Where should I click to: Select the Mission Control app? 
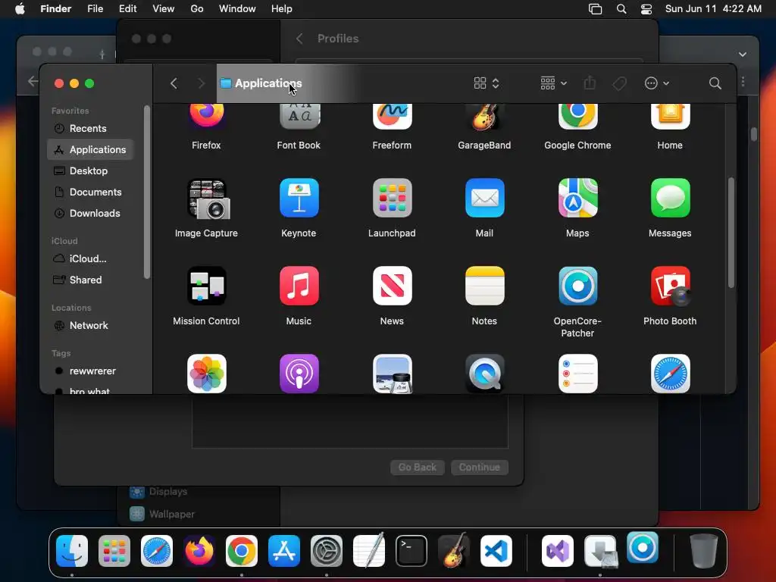[x=206, y=286]
